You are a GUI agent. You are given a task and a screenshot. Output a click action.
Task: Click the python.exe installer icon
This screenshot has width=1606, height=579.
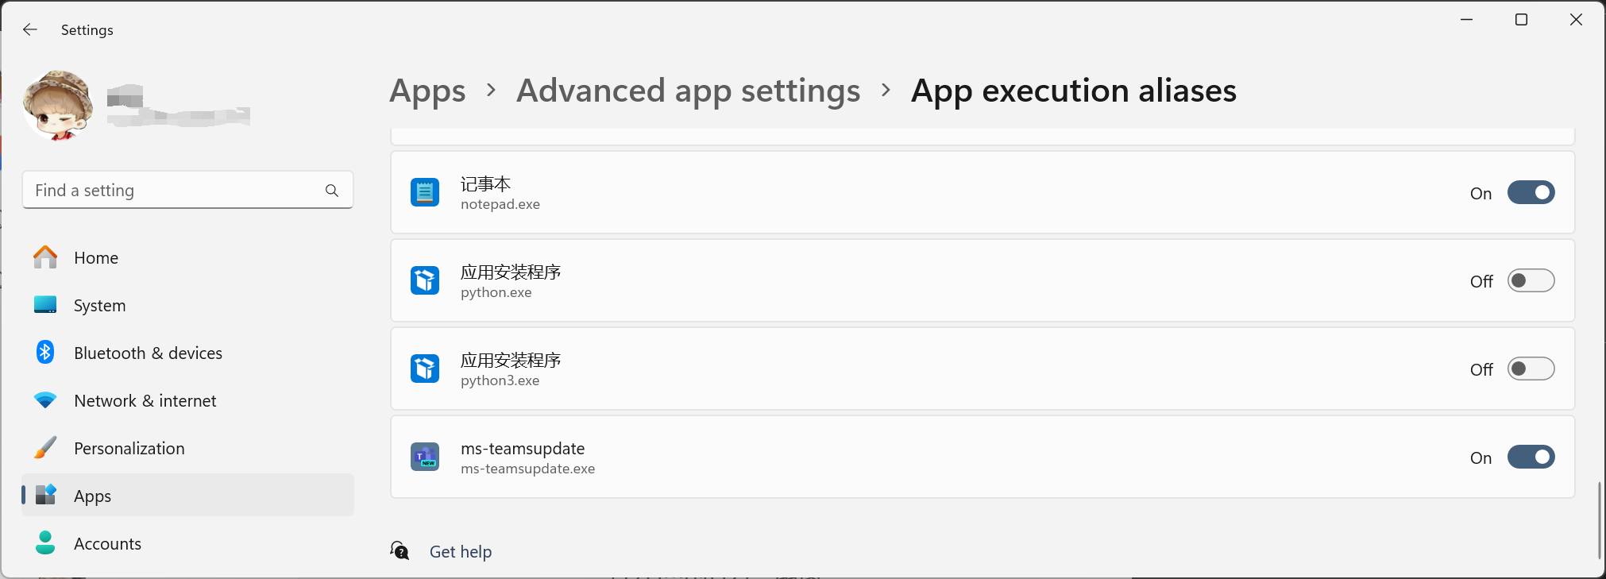(425, 280)
